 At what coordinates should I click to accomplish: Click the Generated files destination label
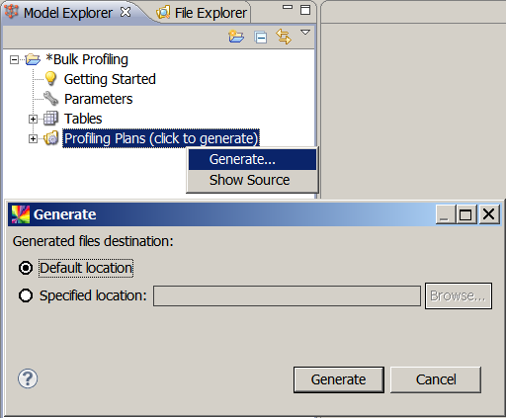(x=93, y=241)
